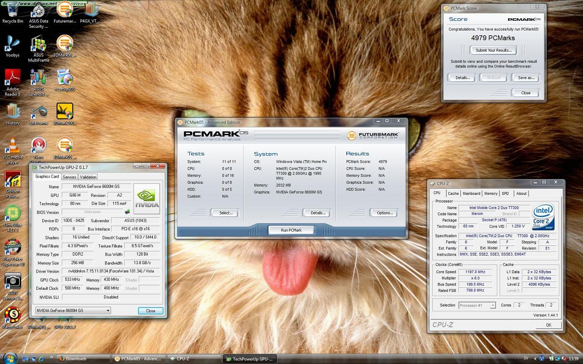Switch to the Validation tab in GPU-Z
Viewport: 583px width, 364px height.
(88, 177)
